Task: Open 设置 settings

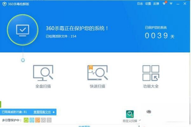Action: (x=148, y=4)
